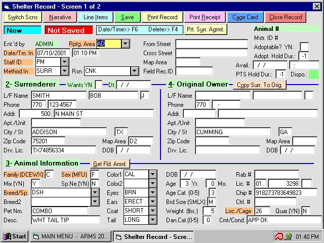This screenshot has width=324, height=243.
Task: Open the Coat dropdown arrow
Action: click(153, 211)
